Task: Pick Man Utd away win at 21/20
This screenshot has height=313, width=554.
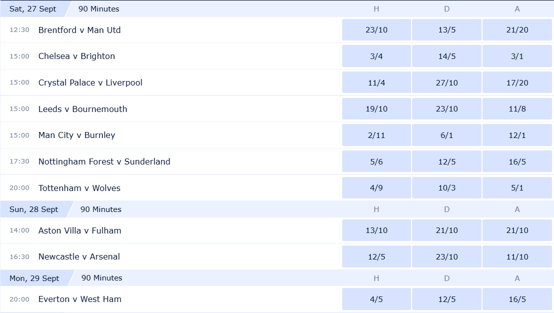Action: tap(517, 29)
